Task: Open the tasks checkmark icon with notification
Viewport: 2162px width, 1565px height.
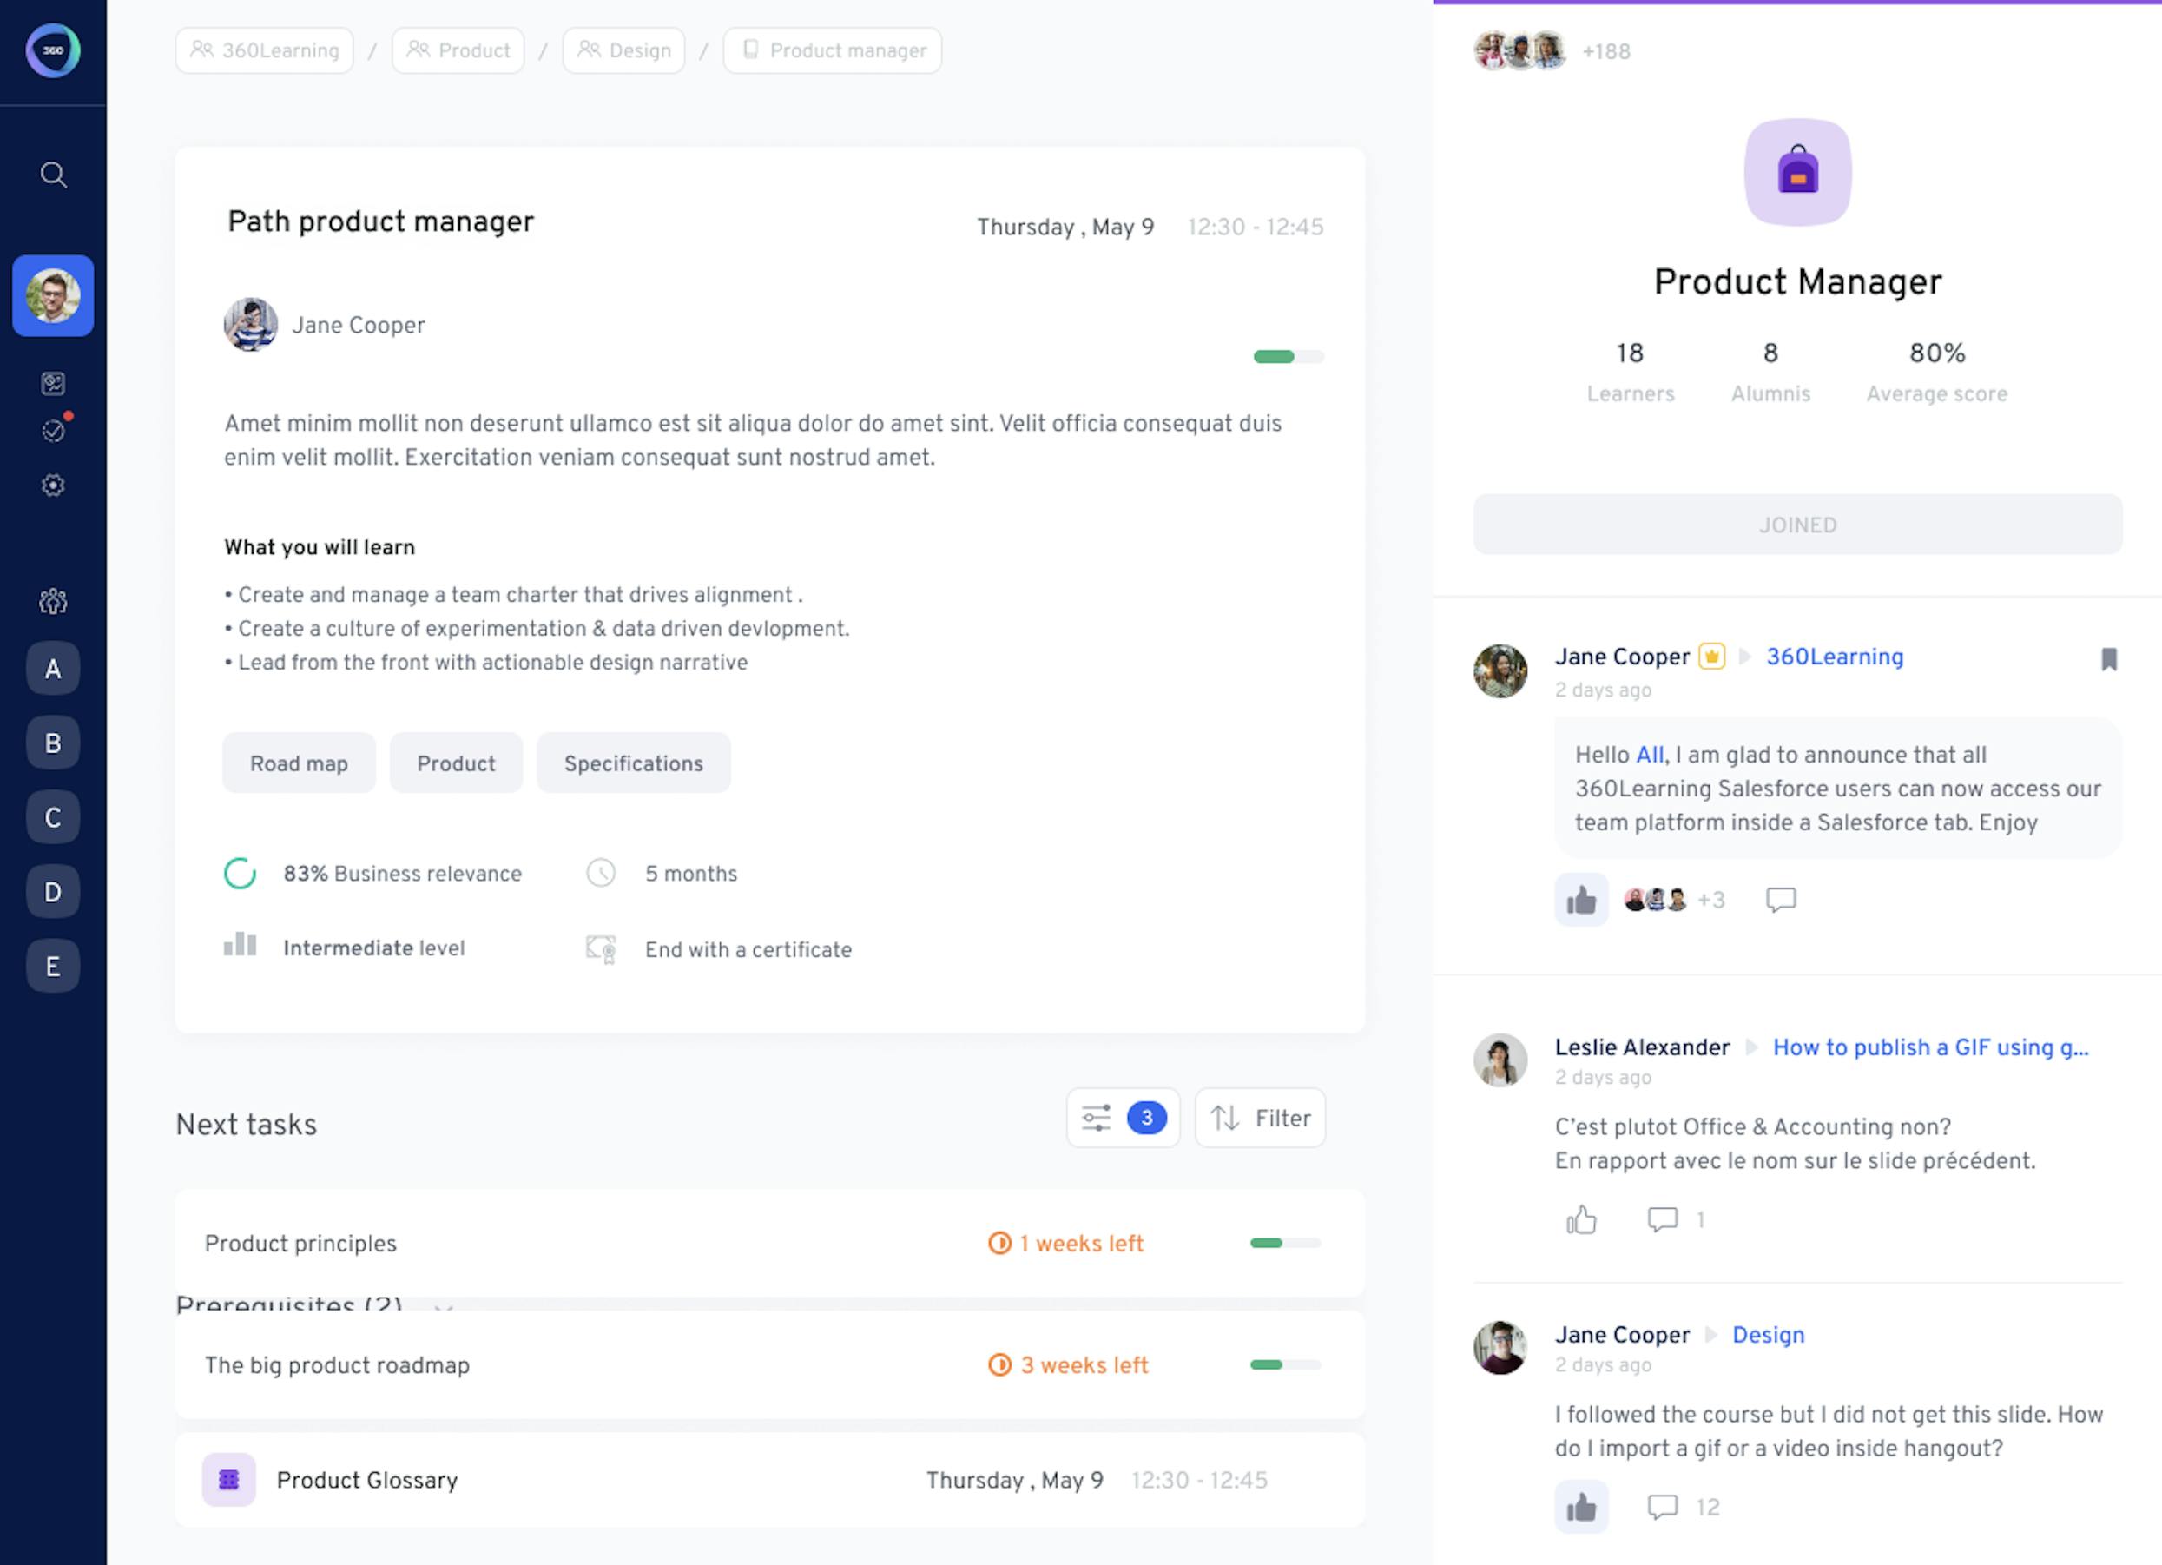Action: pos(53,431)
